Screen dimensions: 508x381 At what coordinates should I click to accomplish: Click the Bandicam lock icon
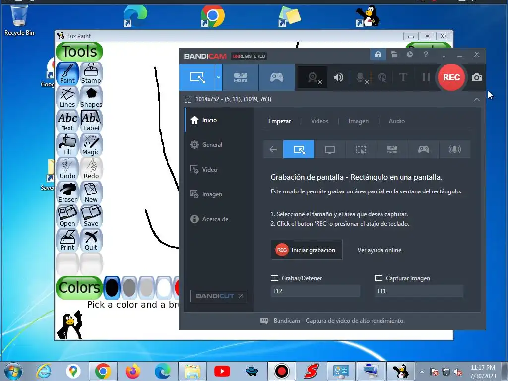click(x=378, y=54)
